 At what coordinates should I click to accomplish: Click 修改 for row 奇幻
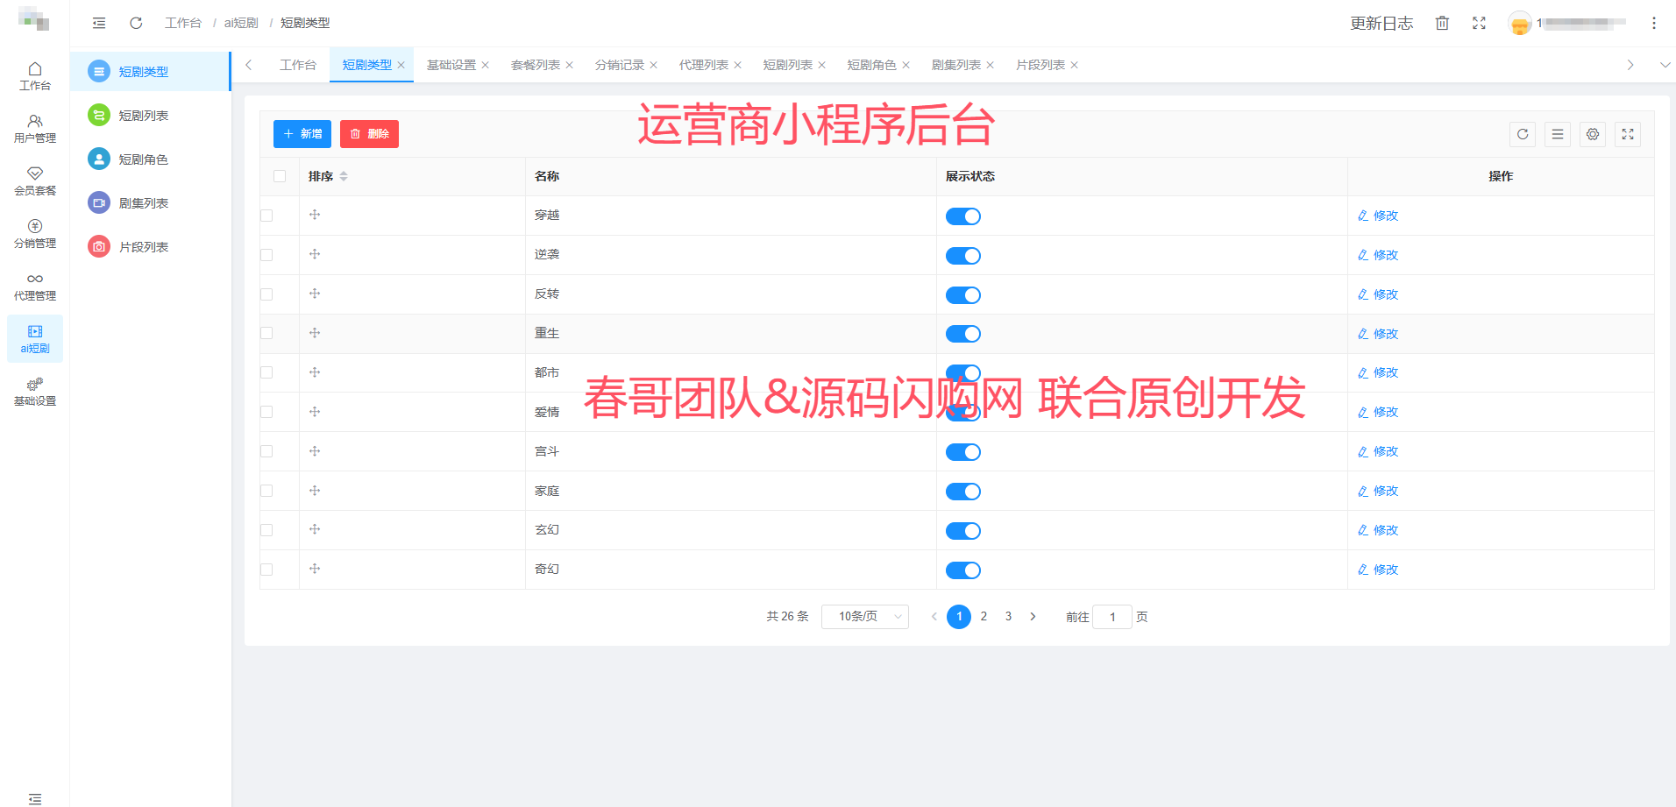pos(1378,570)
